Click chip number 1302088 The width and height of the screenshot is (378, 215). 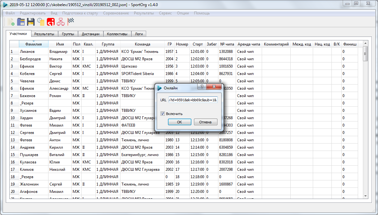[x=227, y=52]
